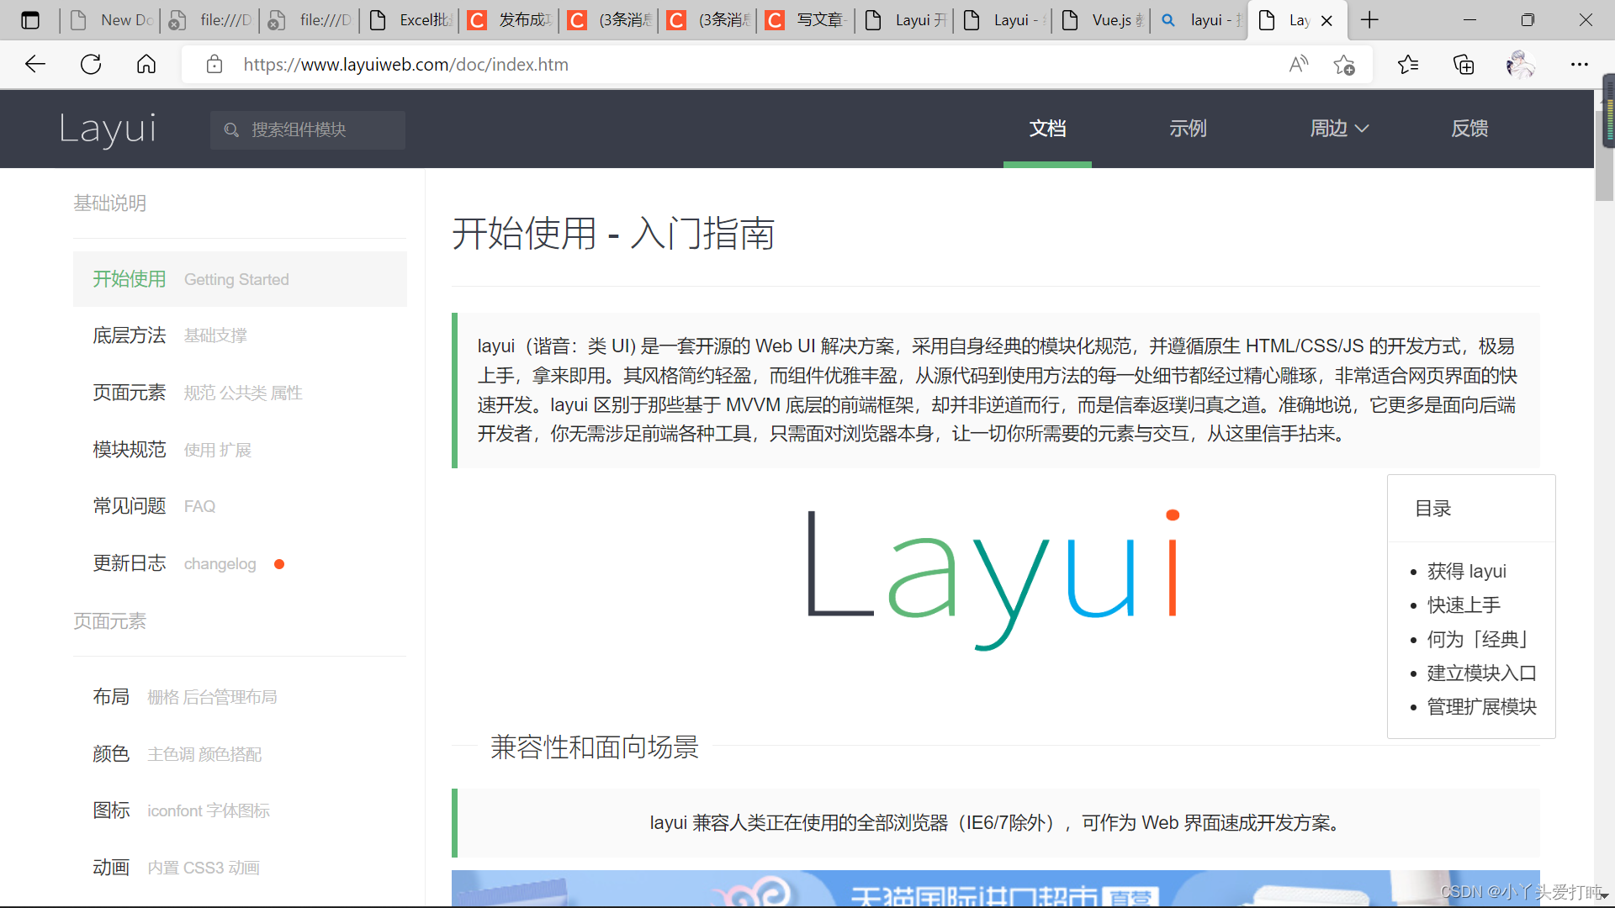This screenshot has width=1615, height=908.
Task: Switch to the Vue.js browser tab
Action: coord(1102,19)
